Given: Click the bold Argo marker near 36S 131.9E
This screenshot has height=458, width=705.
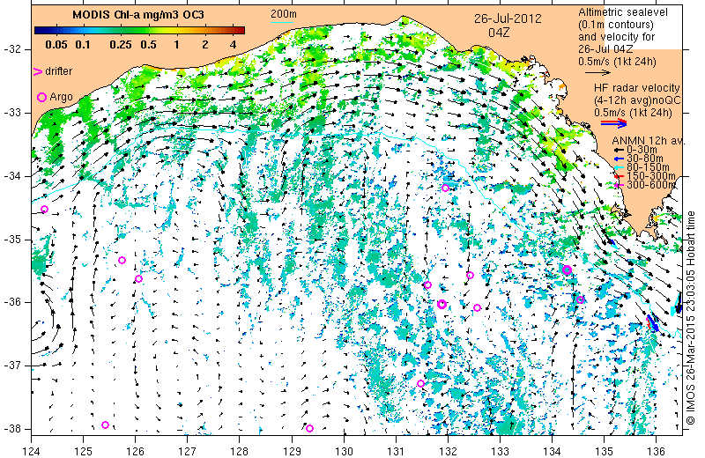Looking at the screenshot, I should 442,304.
